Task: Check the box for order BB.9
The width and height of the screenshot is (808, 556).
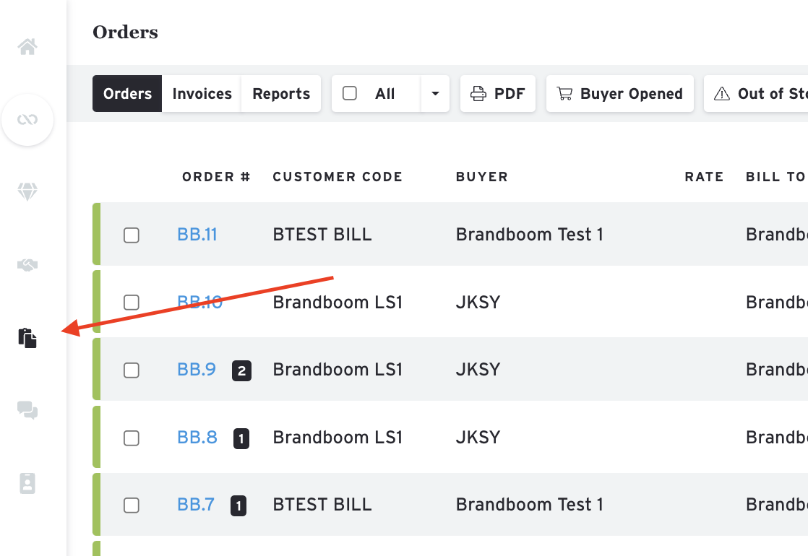Action: tap(132, 370)
